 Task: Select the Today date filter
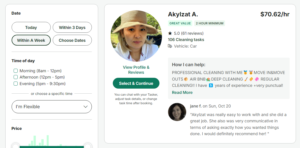click(x=31, y=27)
